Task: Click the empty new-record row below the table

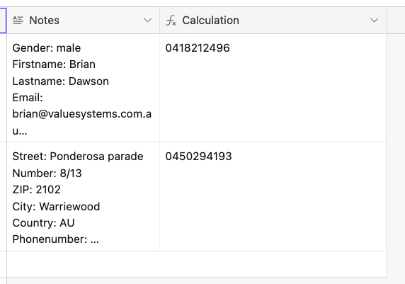Action: pyautogui.click(x=197, y=264)
